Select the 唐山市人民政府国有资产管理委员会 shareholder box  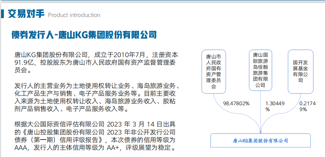point(214,71)
